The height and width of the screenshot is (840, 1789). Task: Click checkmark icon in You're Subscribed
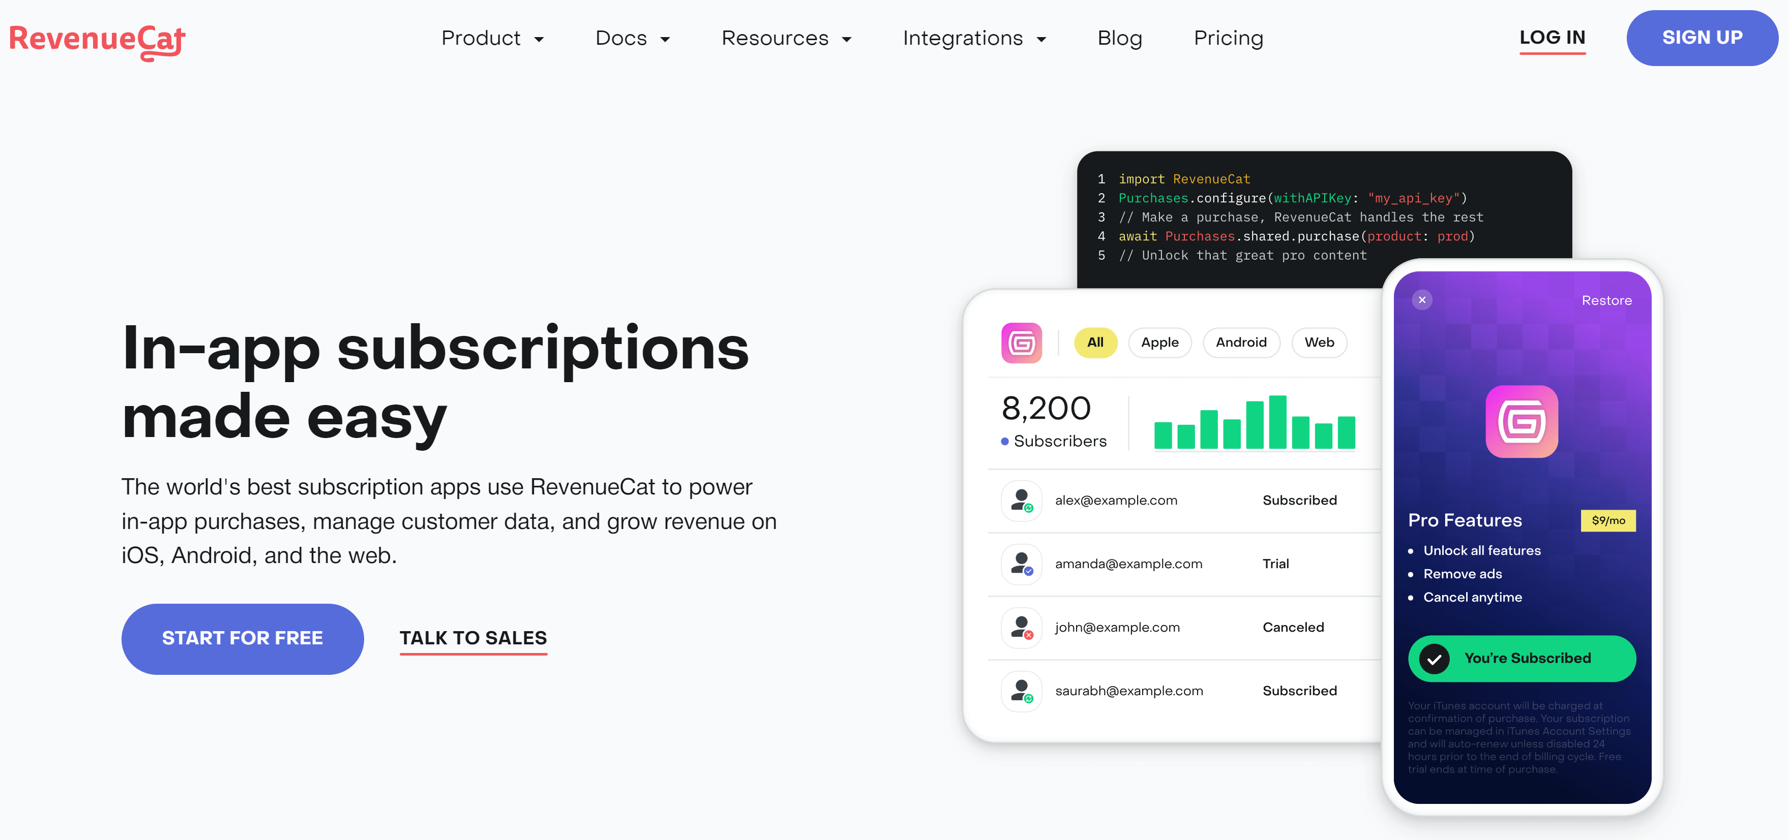(x=1434, y=659)
